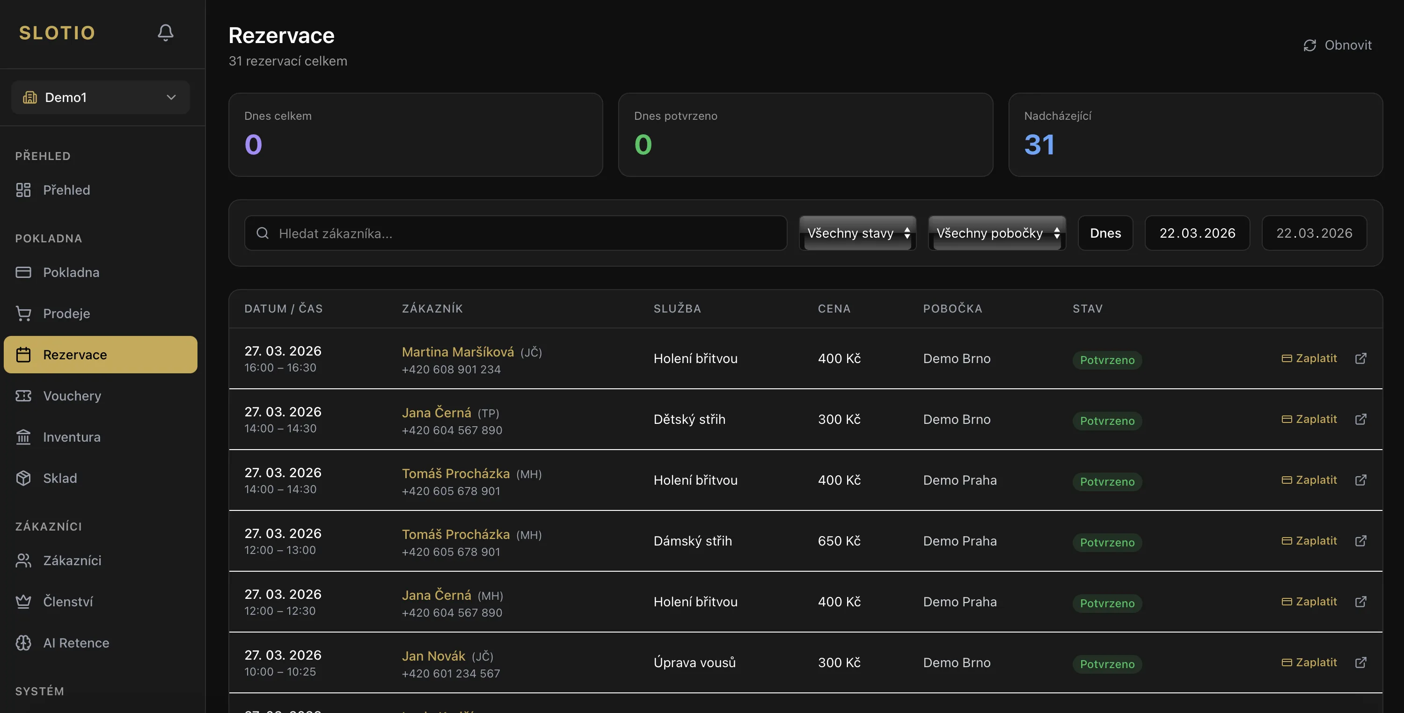Open the Všechny pobočky branch filter
1404x713 pixels.
pos(997,233)
